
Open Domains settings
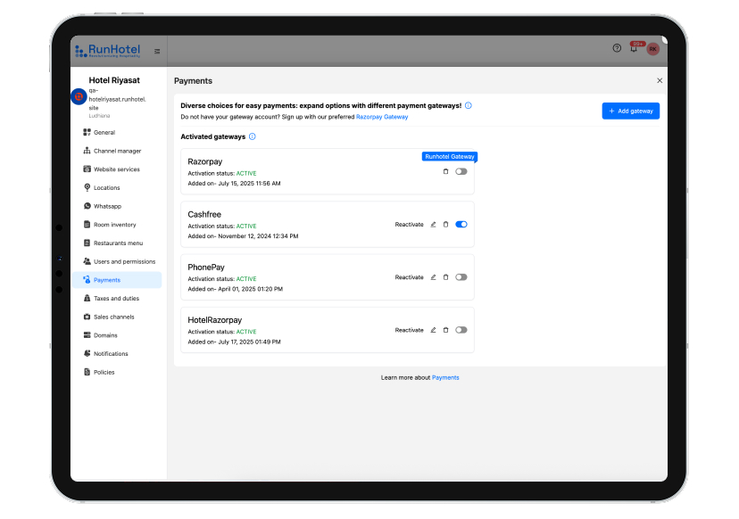click(117, 335)
